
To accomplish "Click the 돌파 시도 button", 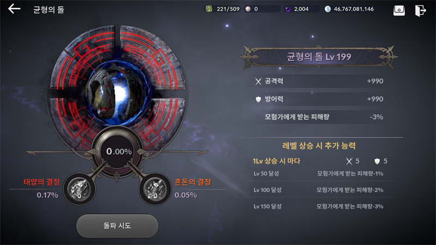I will click(117, 225).
